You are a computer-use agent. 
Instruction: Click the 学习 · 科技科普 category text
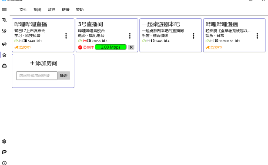[x=27, y=36]
